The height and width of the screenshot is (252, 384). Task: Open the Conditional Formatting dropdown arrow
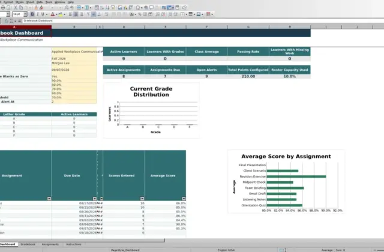pos(212,14)
